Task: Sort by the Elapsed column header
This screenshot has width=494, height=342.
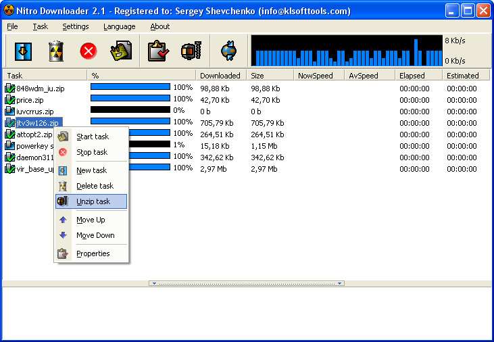Action: (x=419, y=76)
